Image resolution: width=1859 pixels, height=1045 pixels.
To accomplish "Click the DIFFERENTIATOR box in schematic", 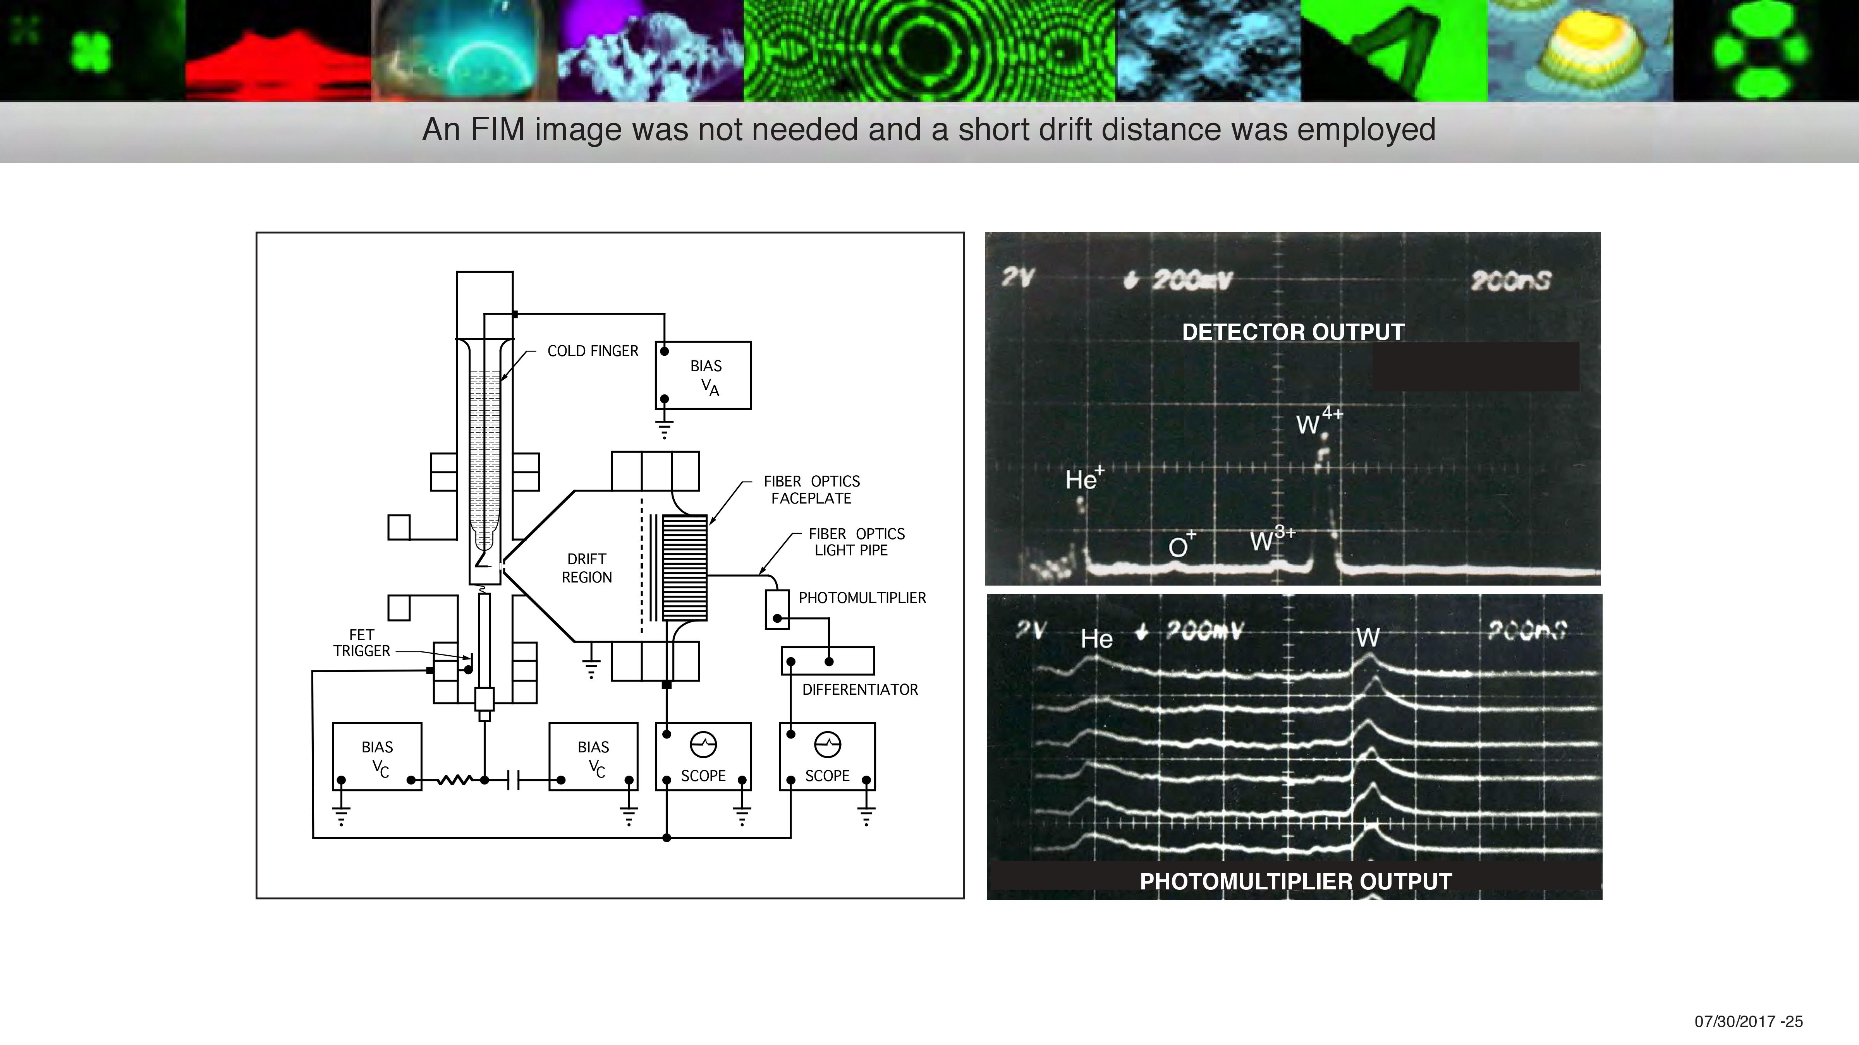I will click(x=828, y=661).
